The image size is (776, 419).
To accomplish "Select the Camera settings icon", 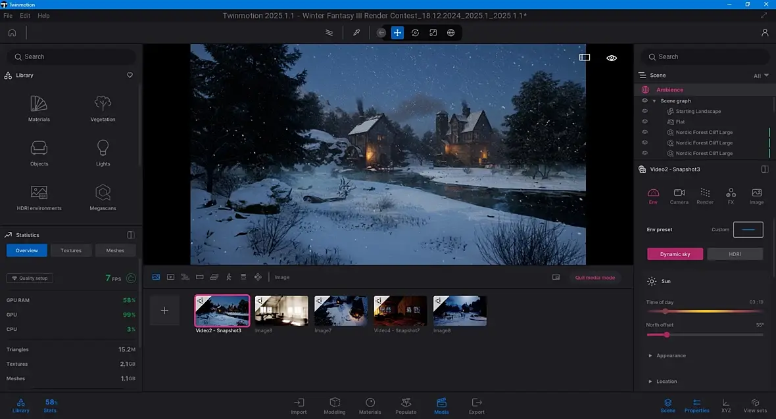I will click(x=679, y=196).
